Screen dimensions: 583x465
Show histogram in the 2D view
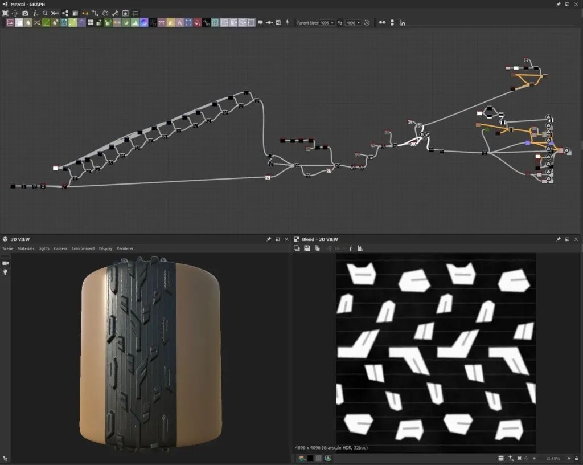pos(360,248)
